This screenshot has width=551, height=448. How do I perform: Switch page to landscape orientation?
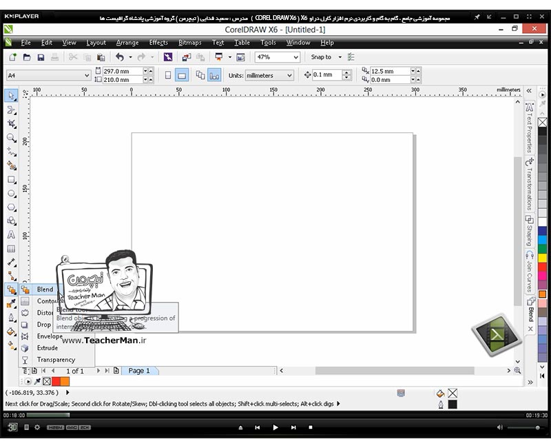coord(182,75)
